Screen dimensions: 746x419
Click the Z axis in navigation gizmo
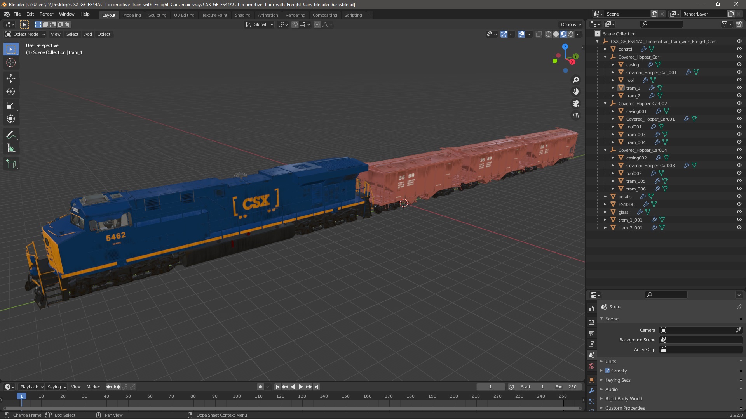[x=565, y=47]
